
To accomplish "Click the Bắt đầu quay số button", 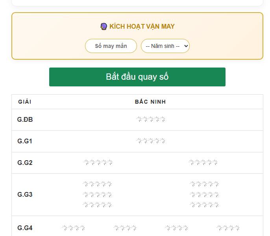I will point(137,77).
